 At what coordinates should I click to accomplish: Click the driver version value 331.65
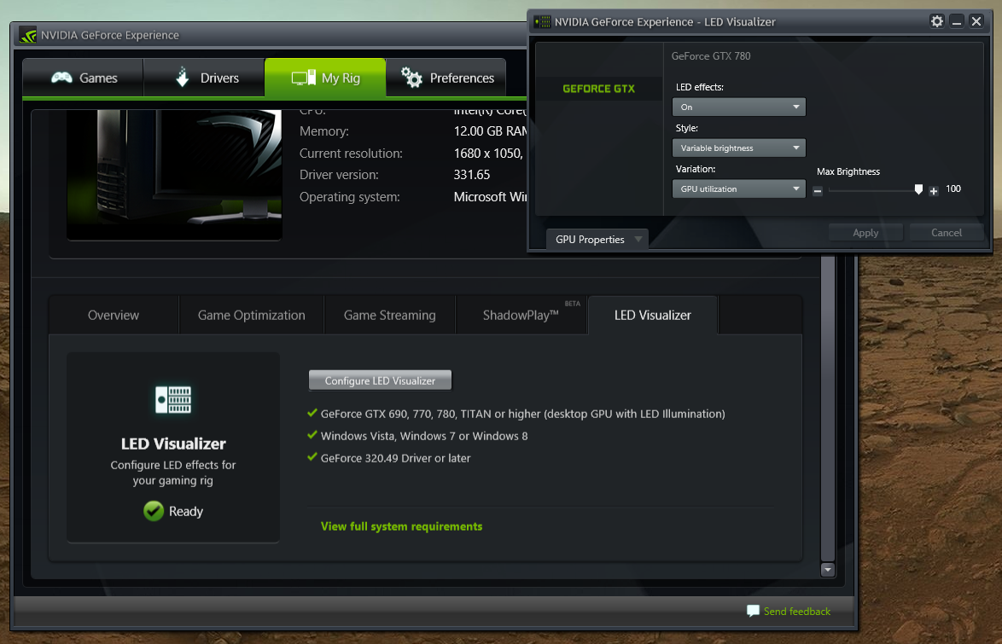pyautogui.click(x=472, y=174)
